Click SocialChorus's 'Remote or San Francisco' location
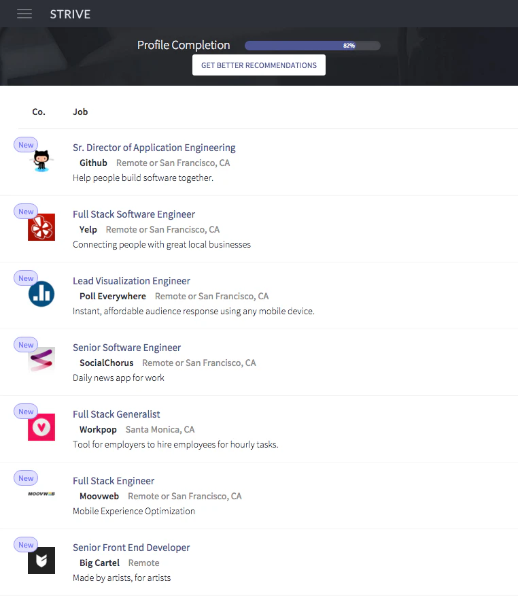 198,363
